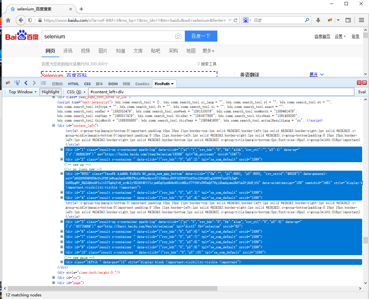Expand the div id="5" node
Image resolution: width=369 pixels, height=299 pixels.
[x=61, y=221]
